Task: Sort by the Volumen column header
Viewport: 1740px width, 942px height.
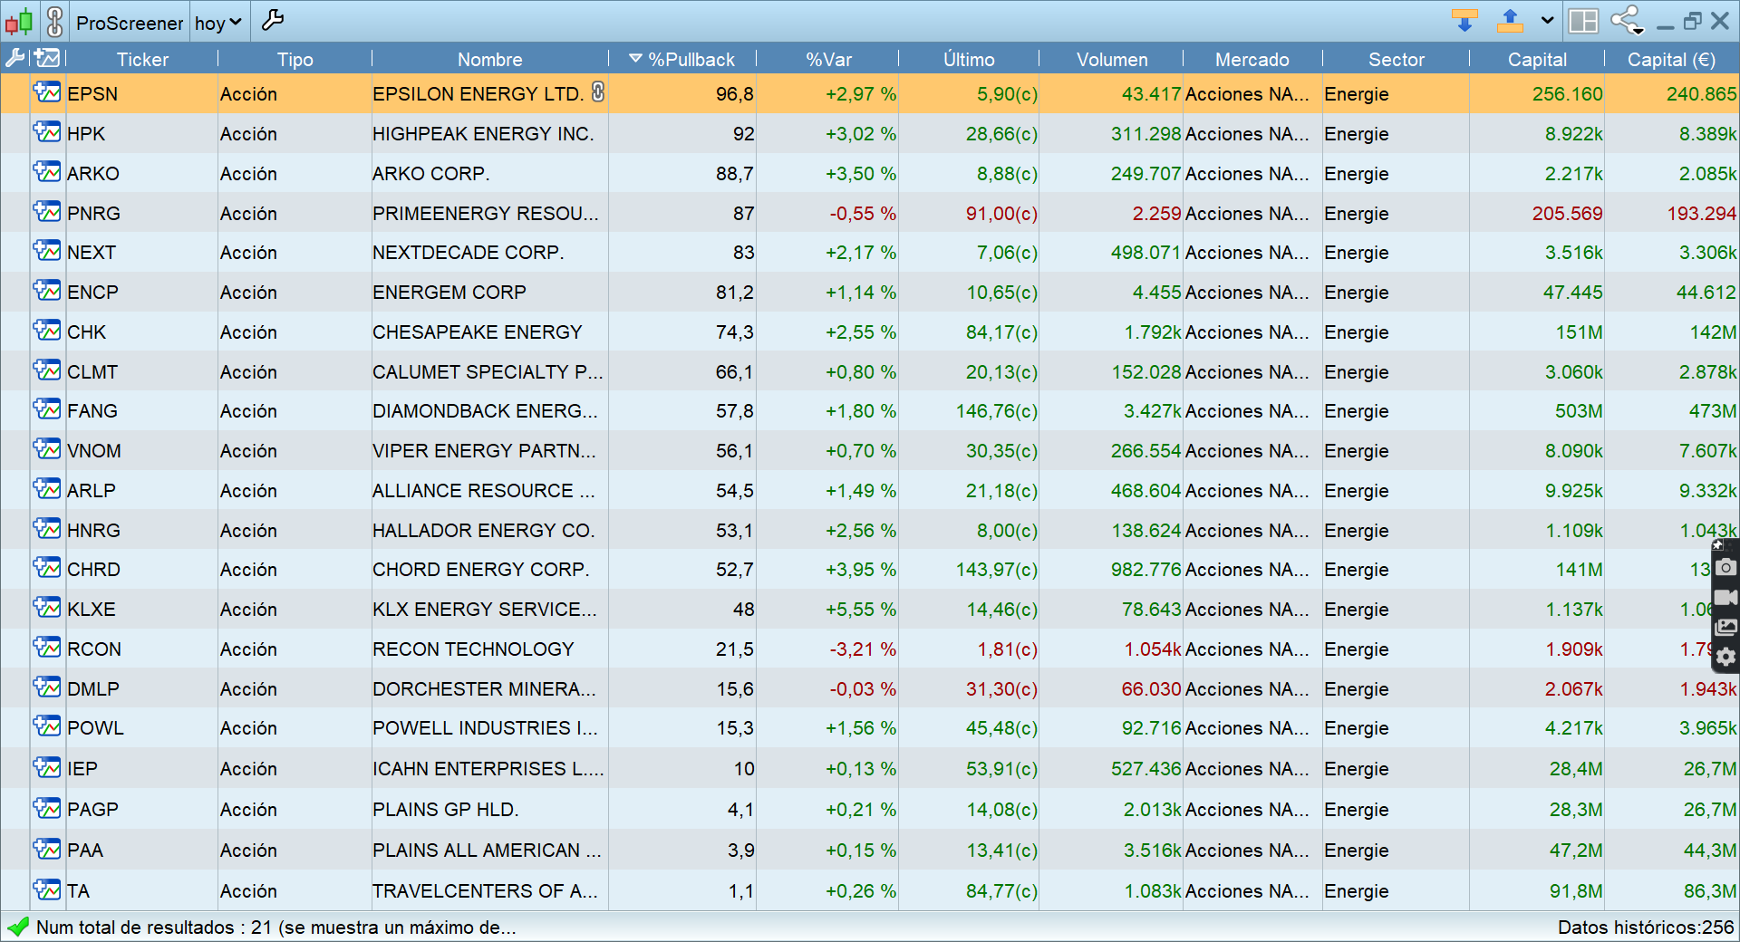Action: (1112, 60)
